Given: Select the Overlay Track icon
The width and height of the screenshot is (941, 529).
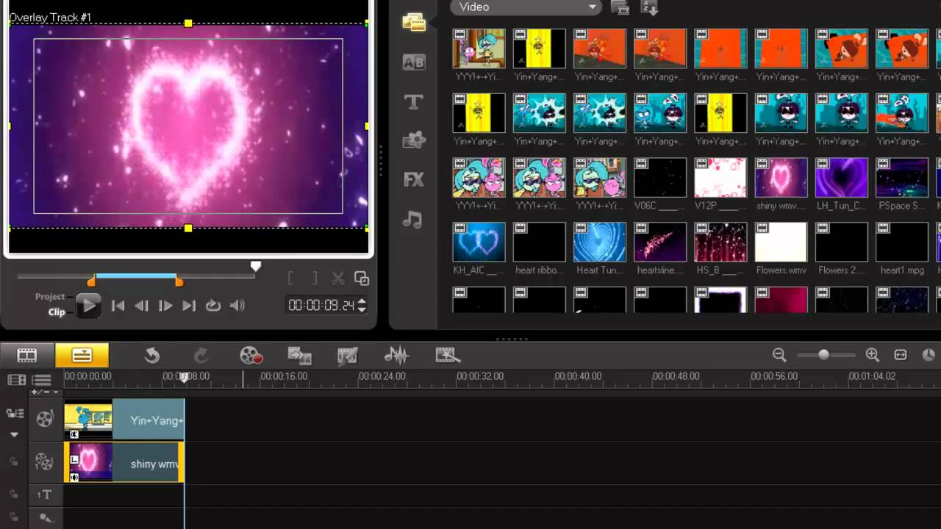Looking at the screenshot, I should click(x=45, y=462).
